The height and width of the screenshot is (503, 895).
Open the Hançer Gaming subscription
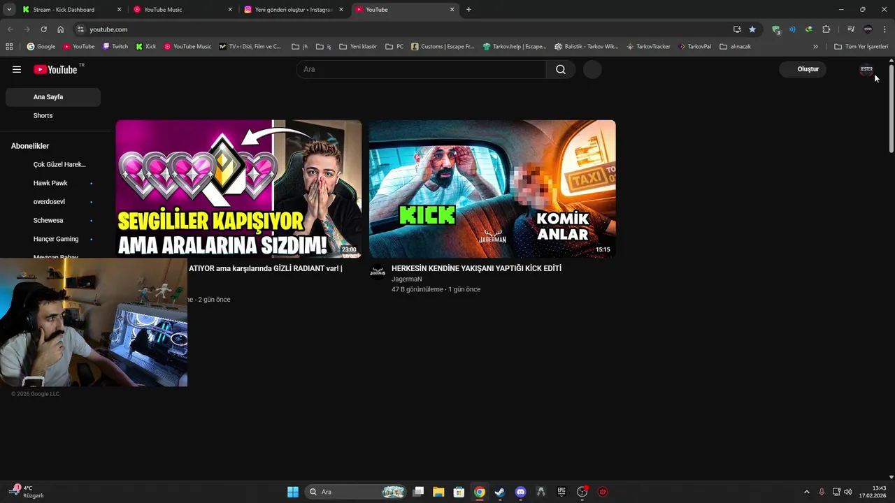[x=53, y=239]
